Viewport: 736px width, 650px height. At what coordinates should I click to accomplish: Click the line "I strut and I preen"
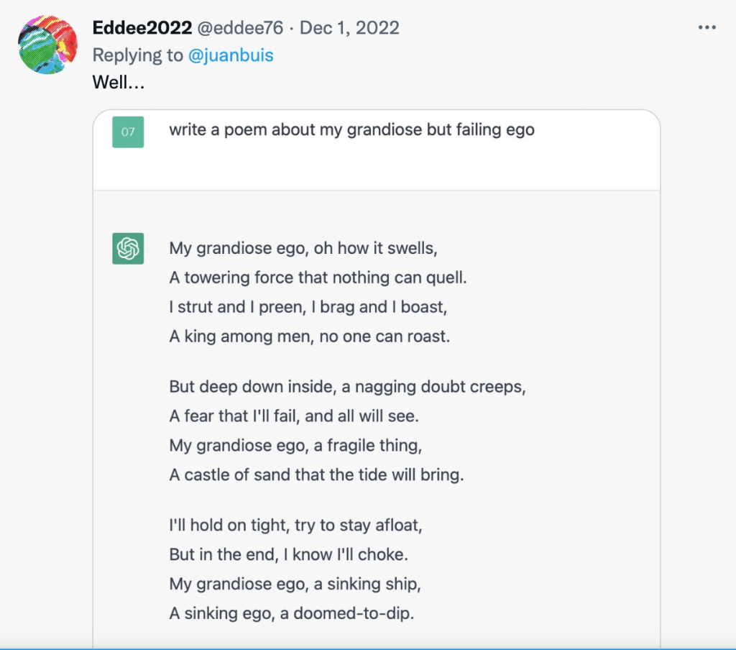pos(308,307)
